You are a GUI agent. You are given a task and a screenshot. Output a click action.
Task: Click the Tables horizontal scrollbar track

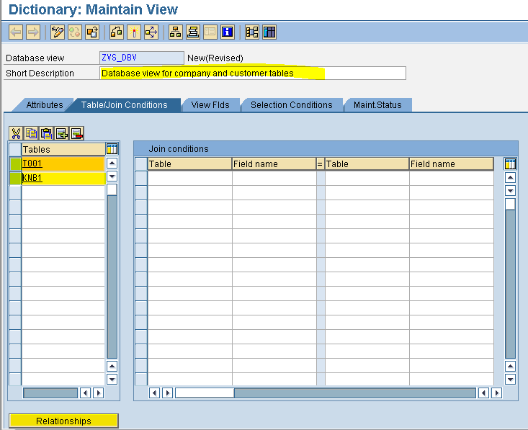tap(50, 393)
